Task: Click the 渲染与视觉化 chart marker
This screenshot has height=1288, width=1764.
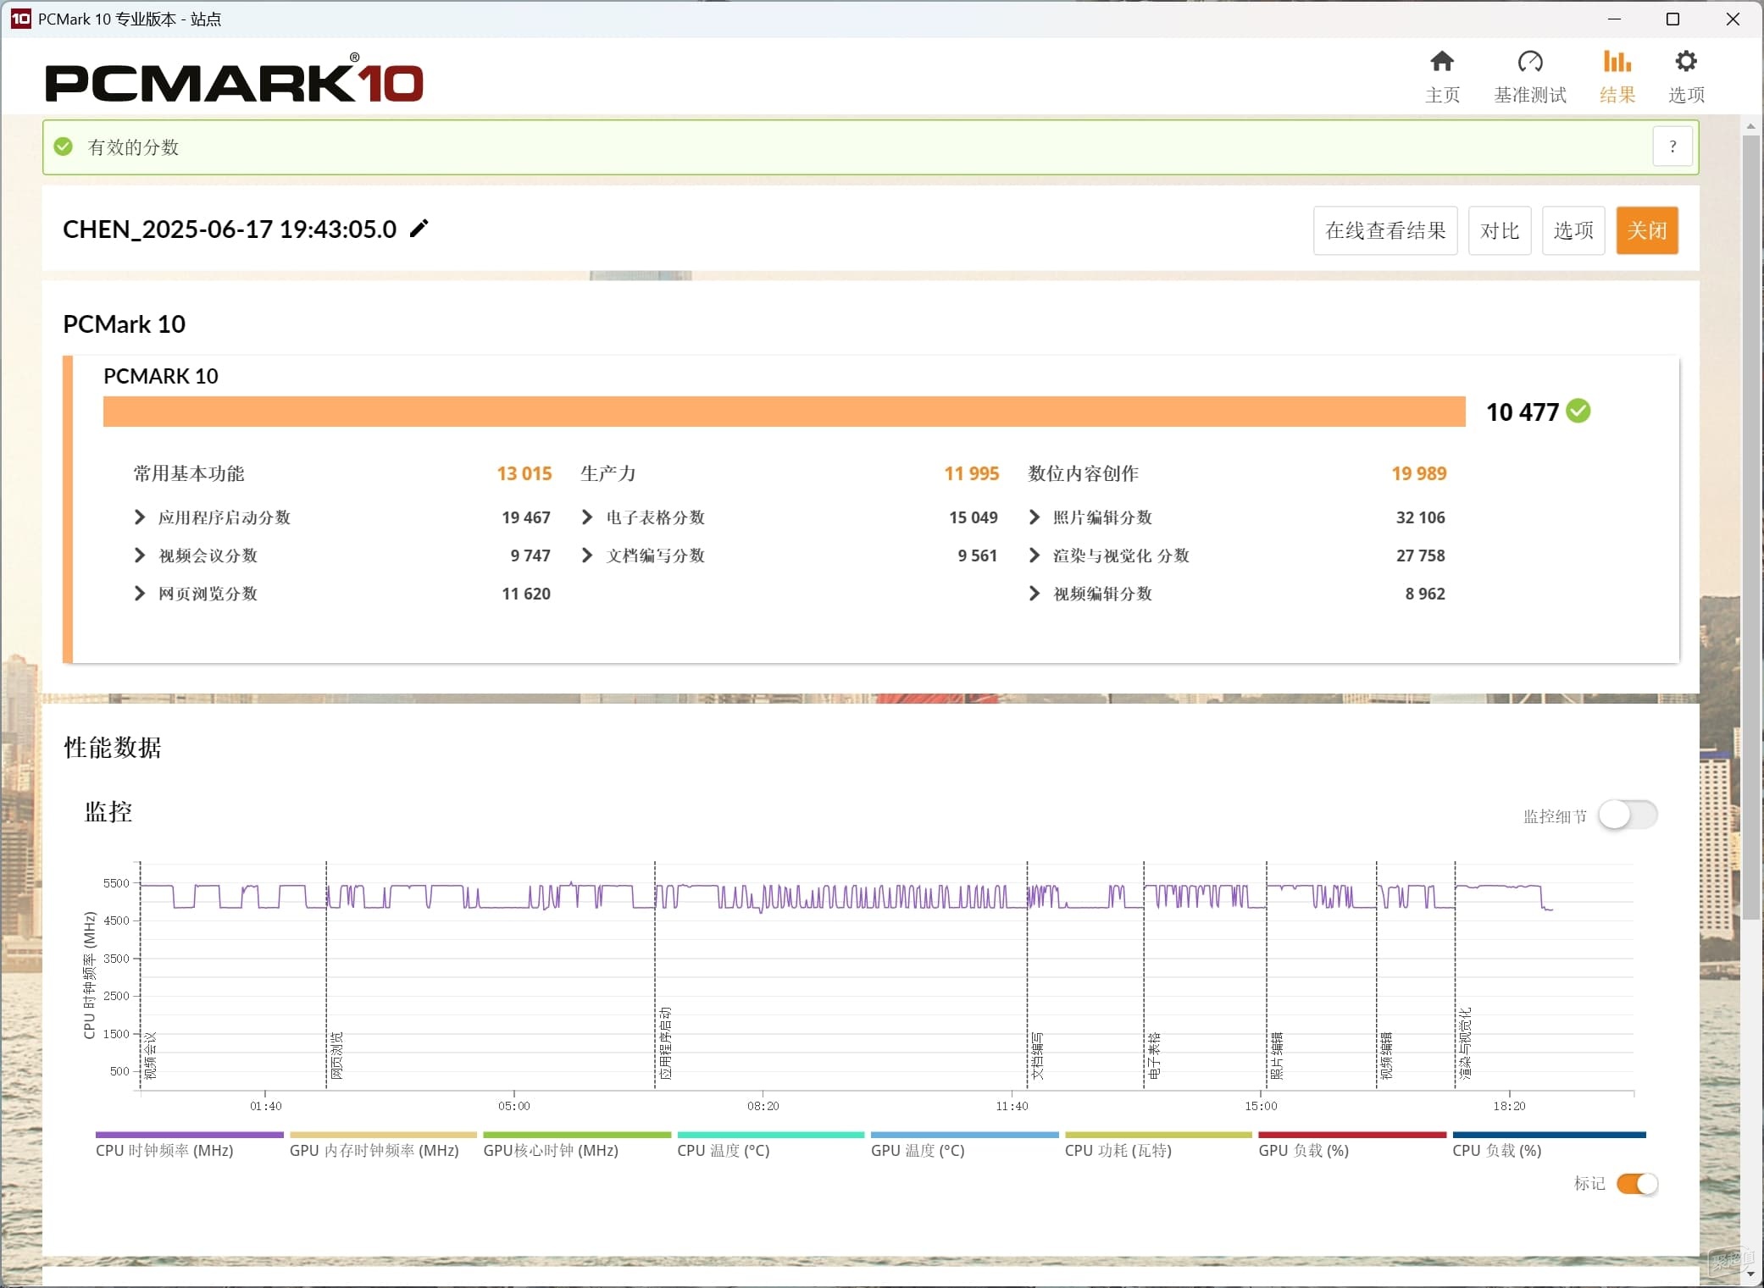Action: click(x=1466, y=1043)
